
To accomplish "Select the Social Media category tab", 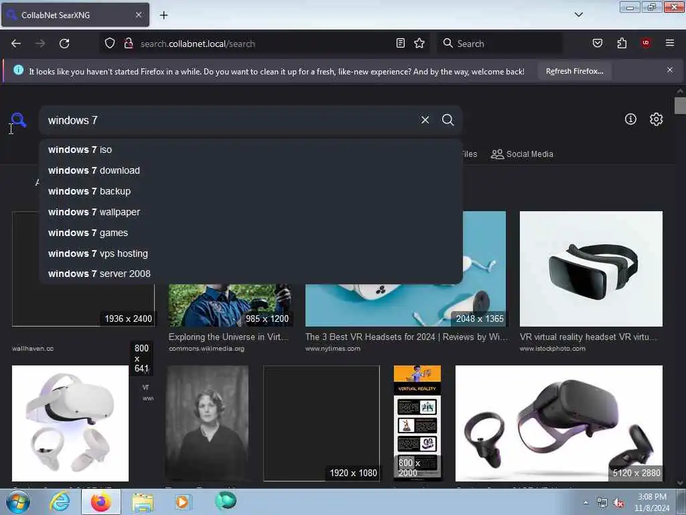I will click(x=522, y=154).
